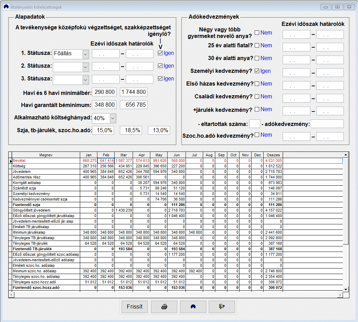The image size is (358, 322).
Task: Check the 30 év alatti anya box
Action: pos(257,58)
